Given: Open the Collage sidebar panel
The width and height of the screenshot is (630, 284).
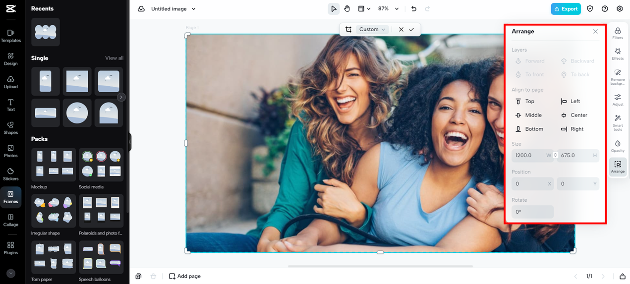Looking at the screenshot, I should (11, 220).
